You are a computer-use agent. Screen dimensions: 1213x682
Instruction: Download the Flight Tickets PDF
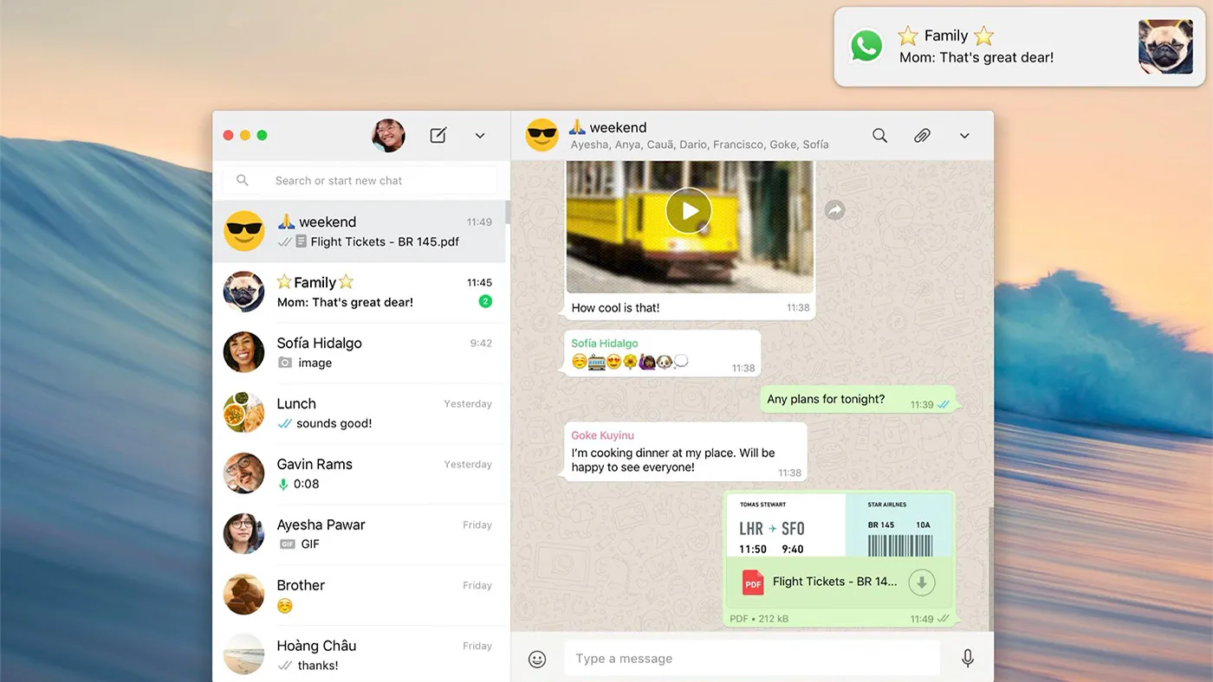(922, 582)
